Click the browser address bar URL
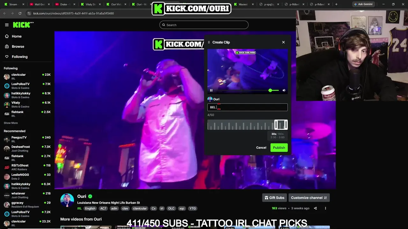Viewport: 408px width, 229px height. click(x=74, y=13)
